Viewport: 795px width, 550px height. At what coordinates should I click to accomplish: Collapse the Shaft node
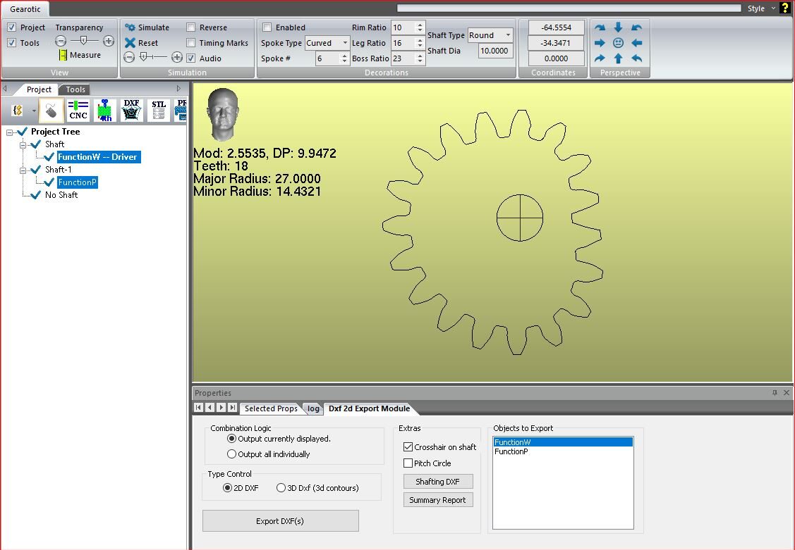coord(23,144)
